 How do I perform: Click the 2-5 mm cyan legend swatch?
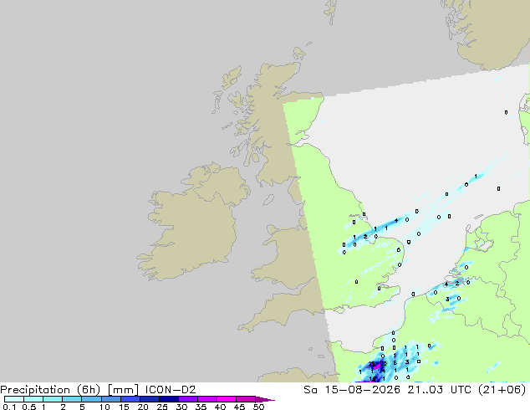pos(72,399)
